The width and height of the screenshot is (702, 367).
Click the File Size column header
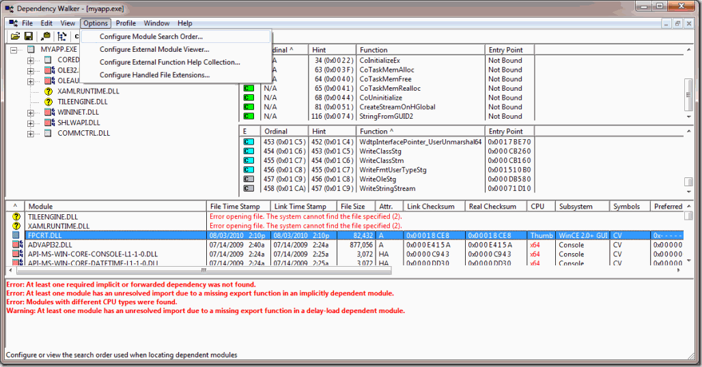(356, 207)
